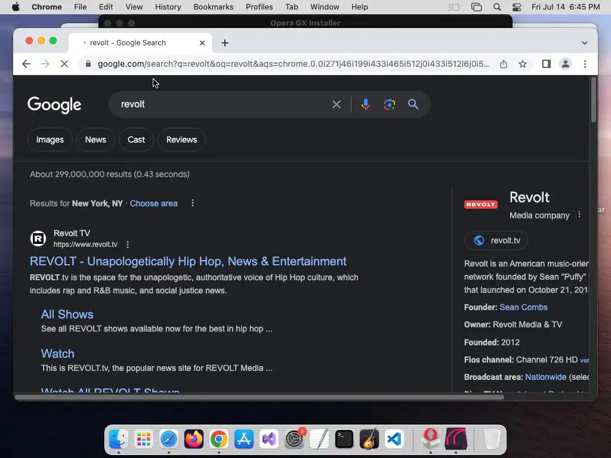Image resolution: width=611 pixels, height=458 pixels.
Task: Go back to the previous page
Action: click(x=26, y=64)
